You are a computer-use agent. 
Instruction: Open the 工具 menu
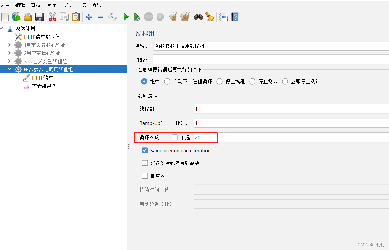coord(82,5)
